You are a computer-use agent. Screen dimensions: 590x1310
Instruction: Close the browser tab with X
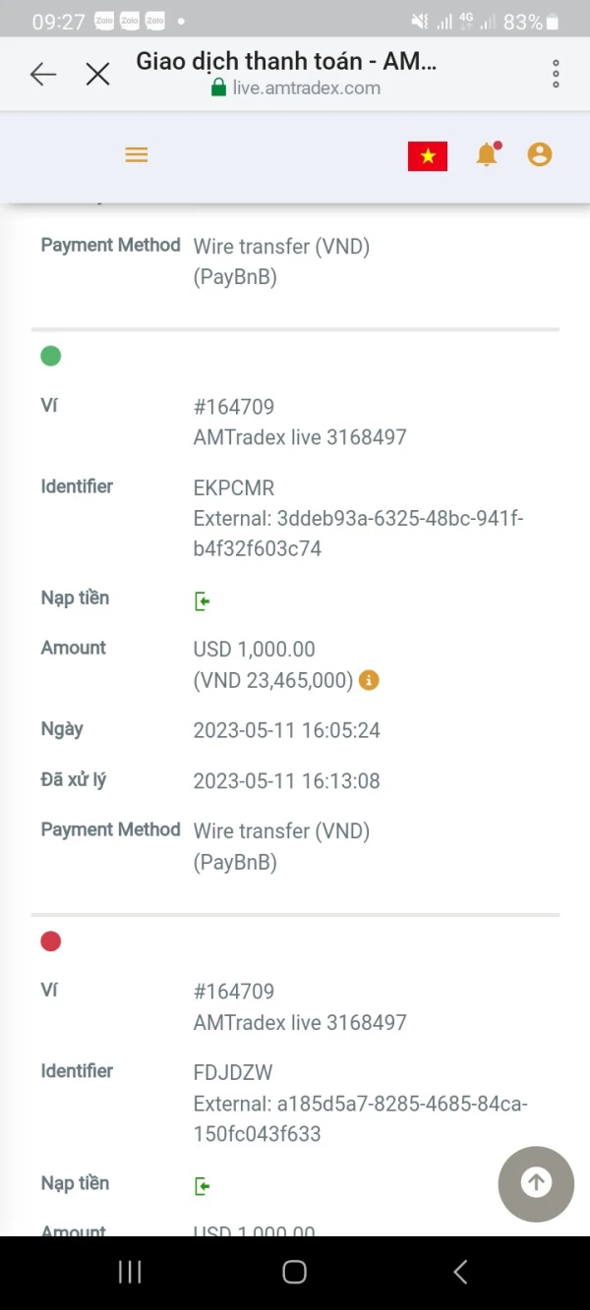pos(97,74)
